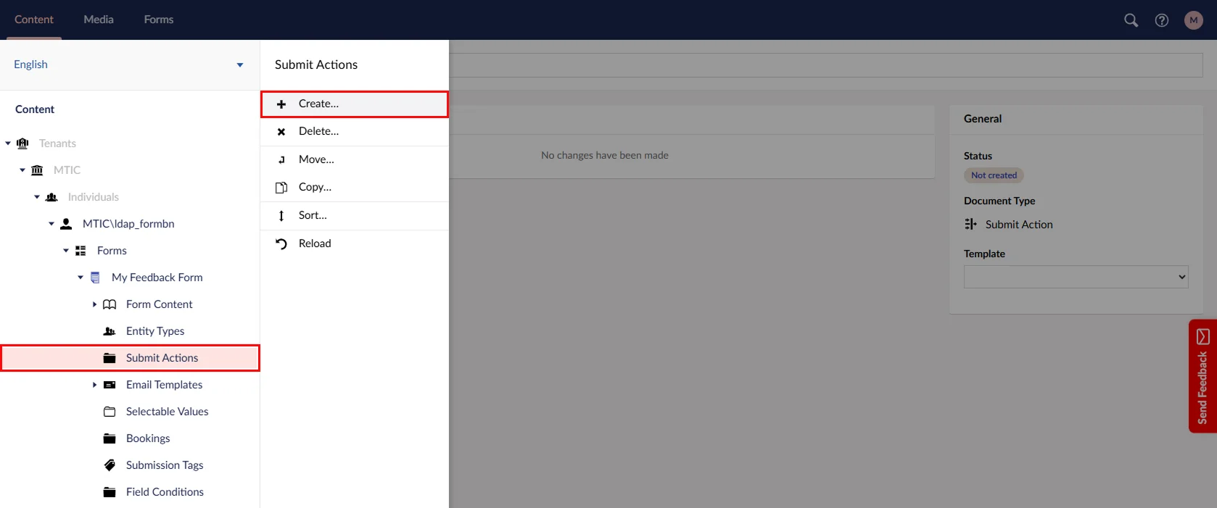The width and height of the screenshot is (1217, 508).
Task: Expand the Form Content tree node
Action: 94,304
